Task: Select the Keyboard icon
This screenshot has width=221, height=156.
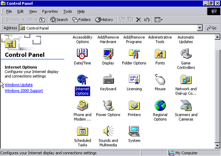Action: (x=108, y=79)
